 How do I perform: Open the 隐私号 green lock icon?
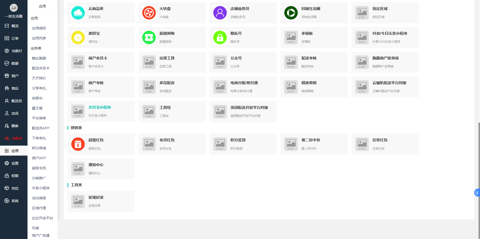coord(220,37)
